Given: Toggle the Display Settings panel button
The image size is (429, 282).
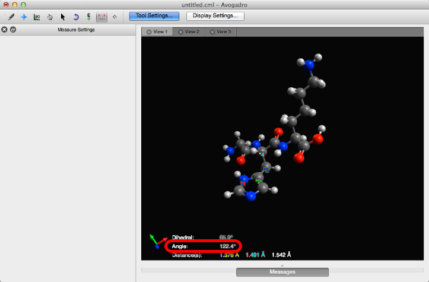Looking at the screenshot, I should [215, 15].
